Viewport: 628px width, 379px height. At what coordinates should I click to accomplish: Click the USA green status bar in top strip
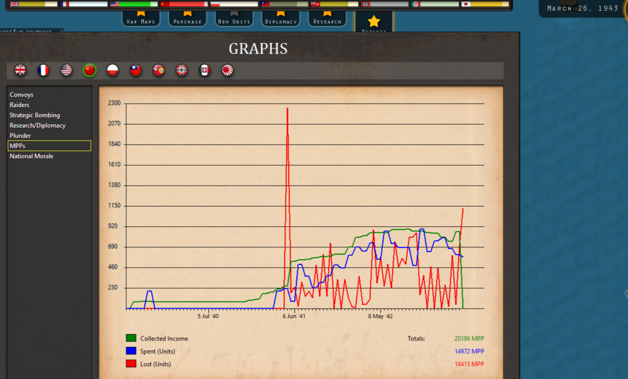[x=134, y=4]
